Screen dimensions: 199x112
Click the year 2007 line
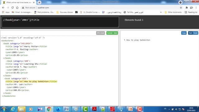16,70
